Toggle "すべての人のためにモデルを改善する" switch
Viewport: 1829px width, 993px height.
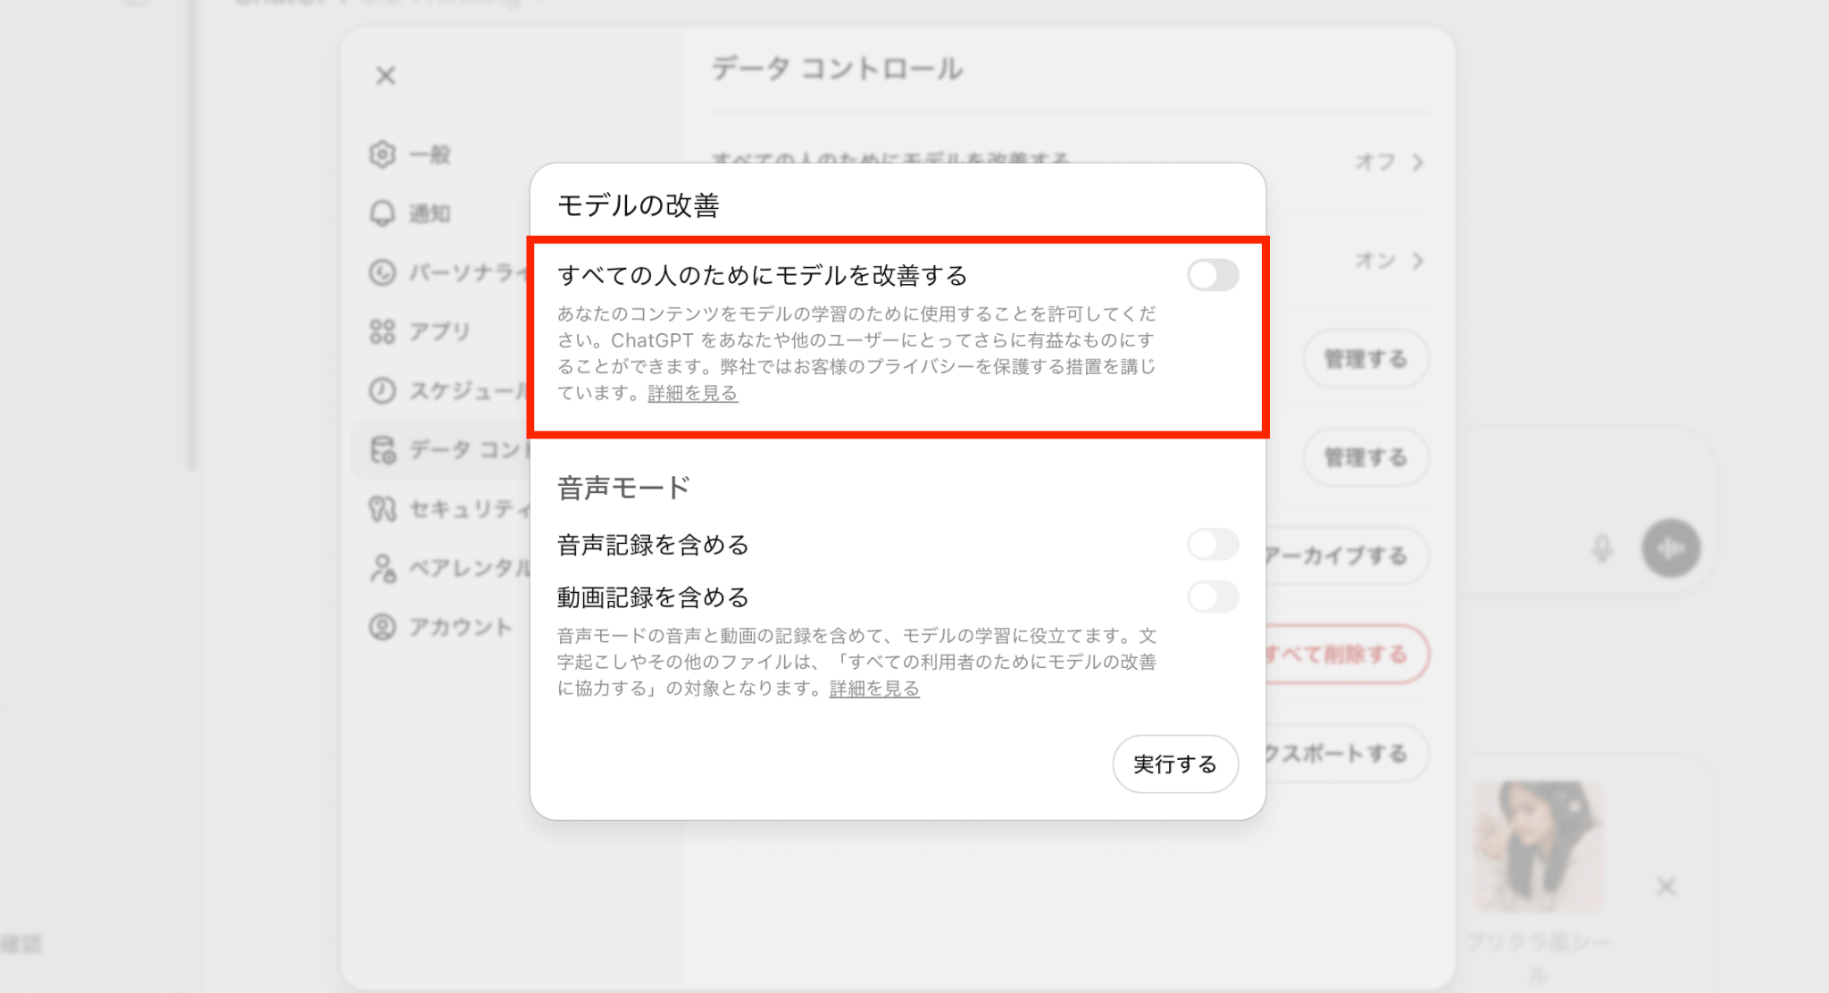click(1212, 275)
